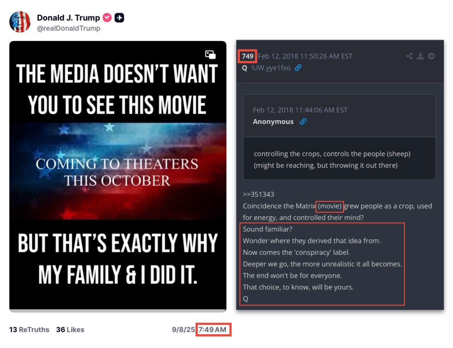Viewport: 453px width, 348px height.
Task: Click the post number 749
Action: tap(248, 56)
